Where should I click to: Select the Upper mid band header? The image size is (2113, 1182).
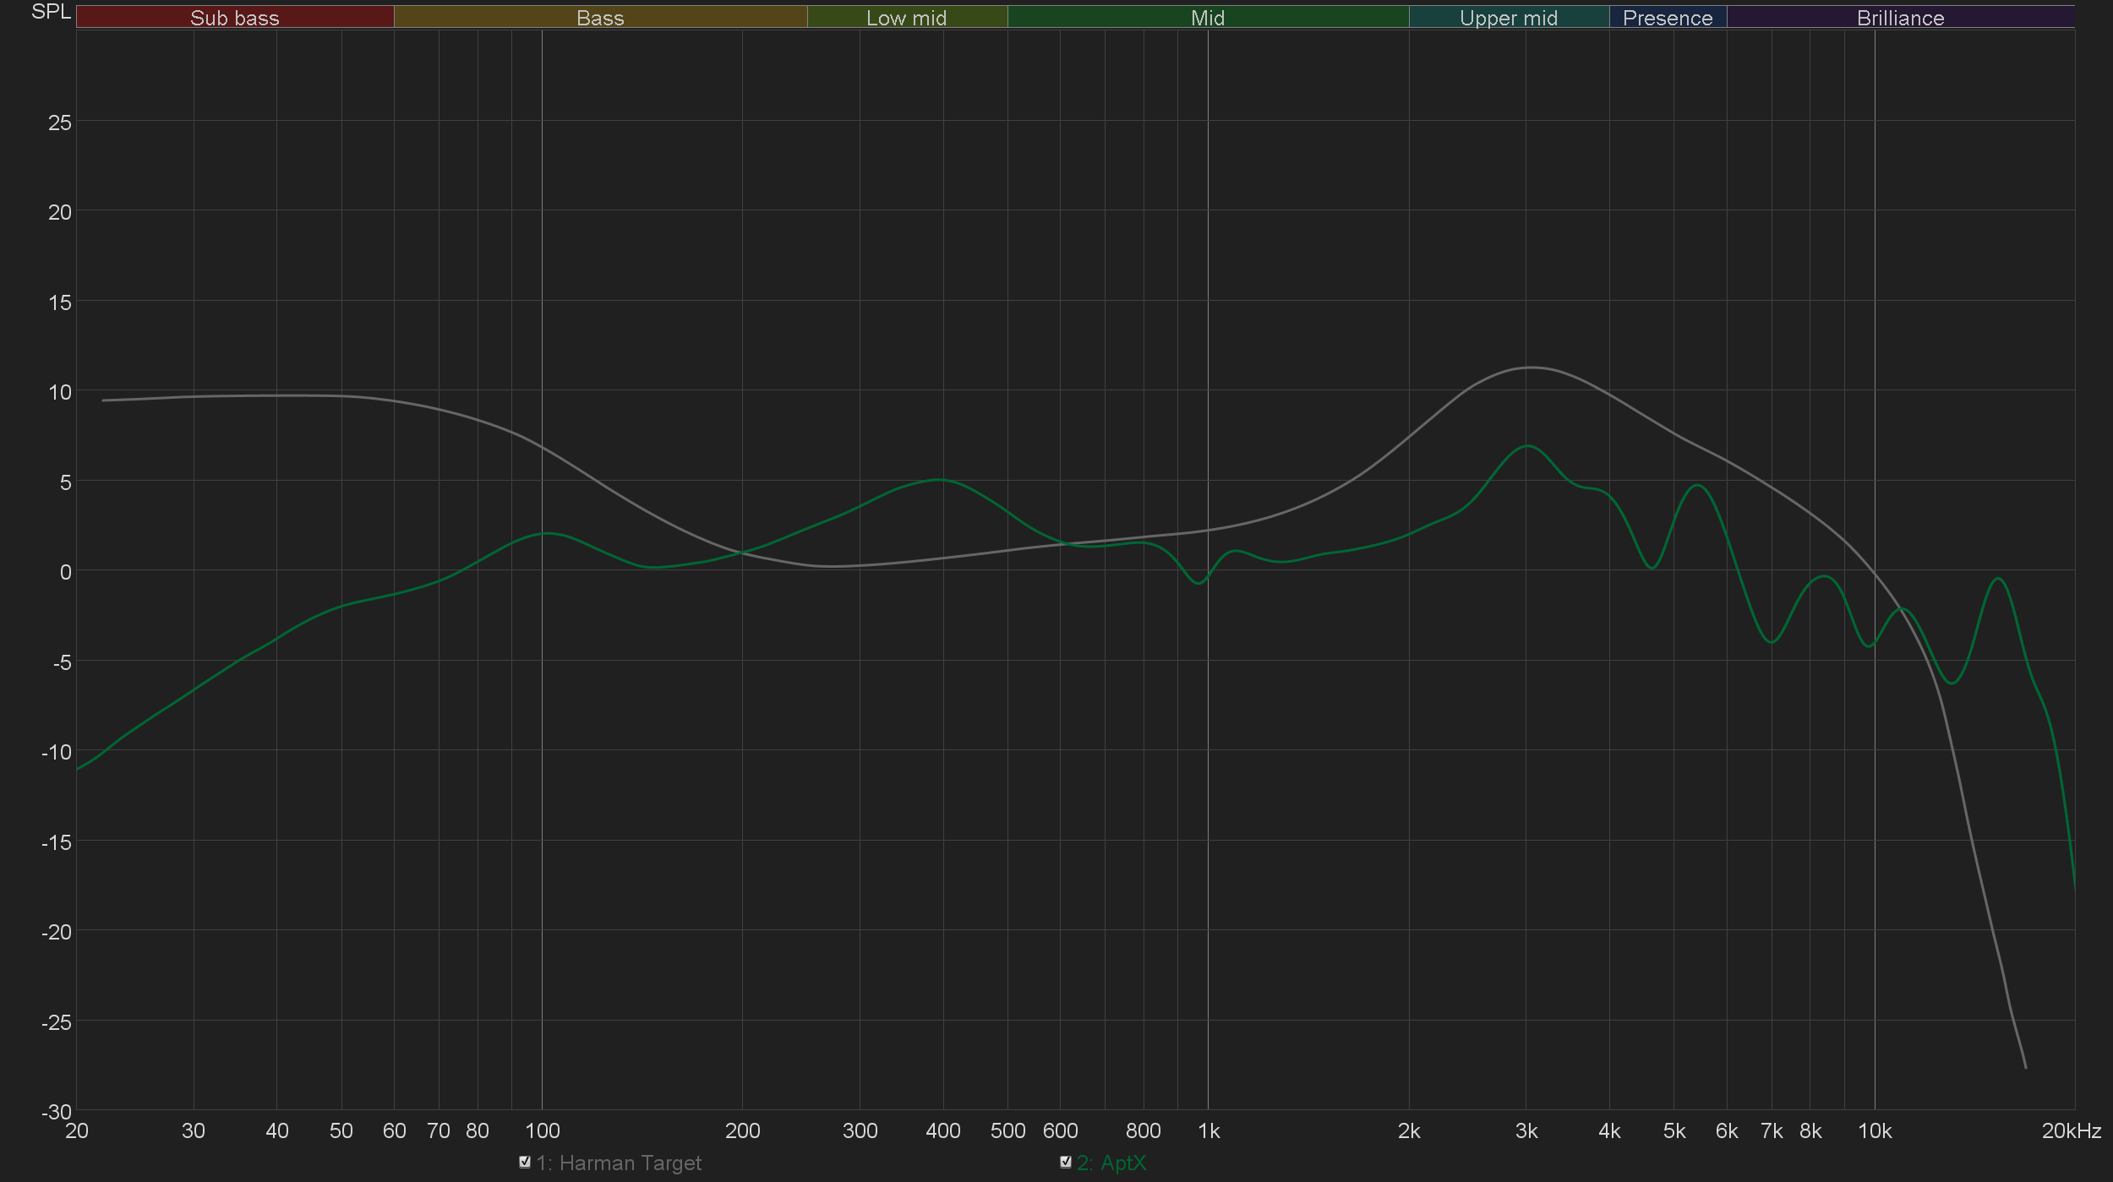click(1508, 18)
